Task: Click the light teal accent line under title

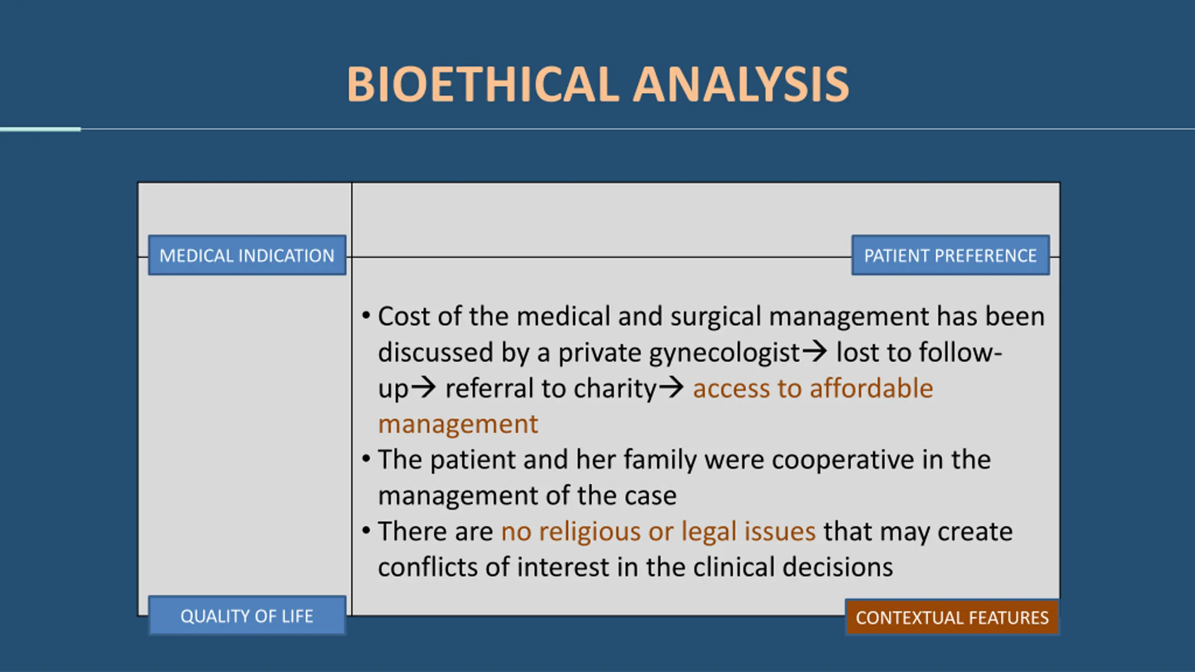Action: pyautogui.click(x=40, y=129)
